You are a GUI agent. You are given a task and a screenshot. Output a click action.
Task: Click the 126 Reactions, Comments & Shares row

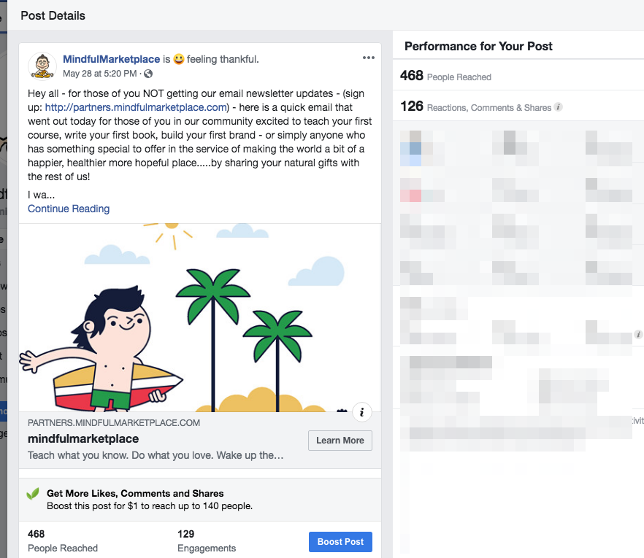[518, 106]
